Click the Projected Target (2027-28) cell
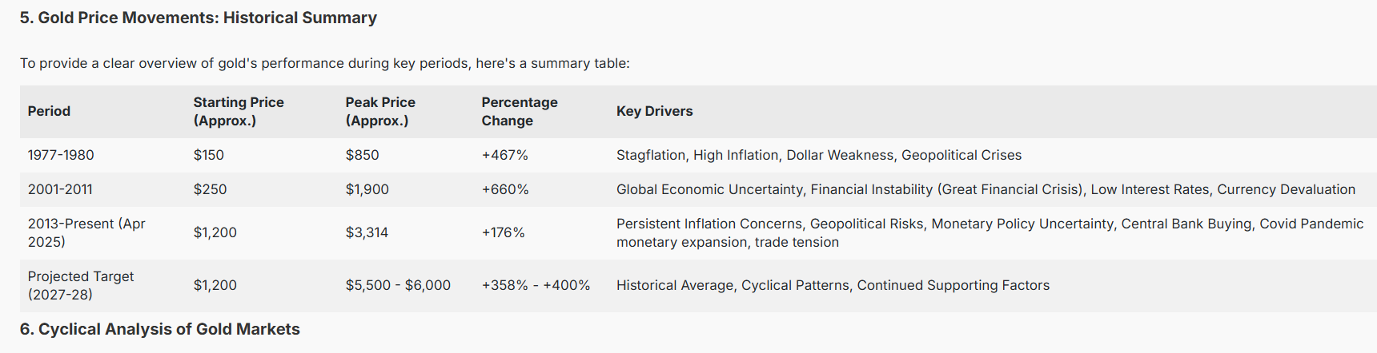1377x353 pixels. pyautogui.click(x=81, y=285)
